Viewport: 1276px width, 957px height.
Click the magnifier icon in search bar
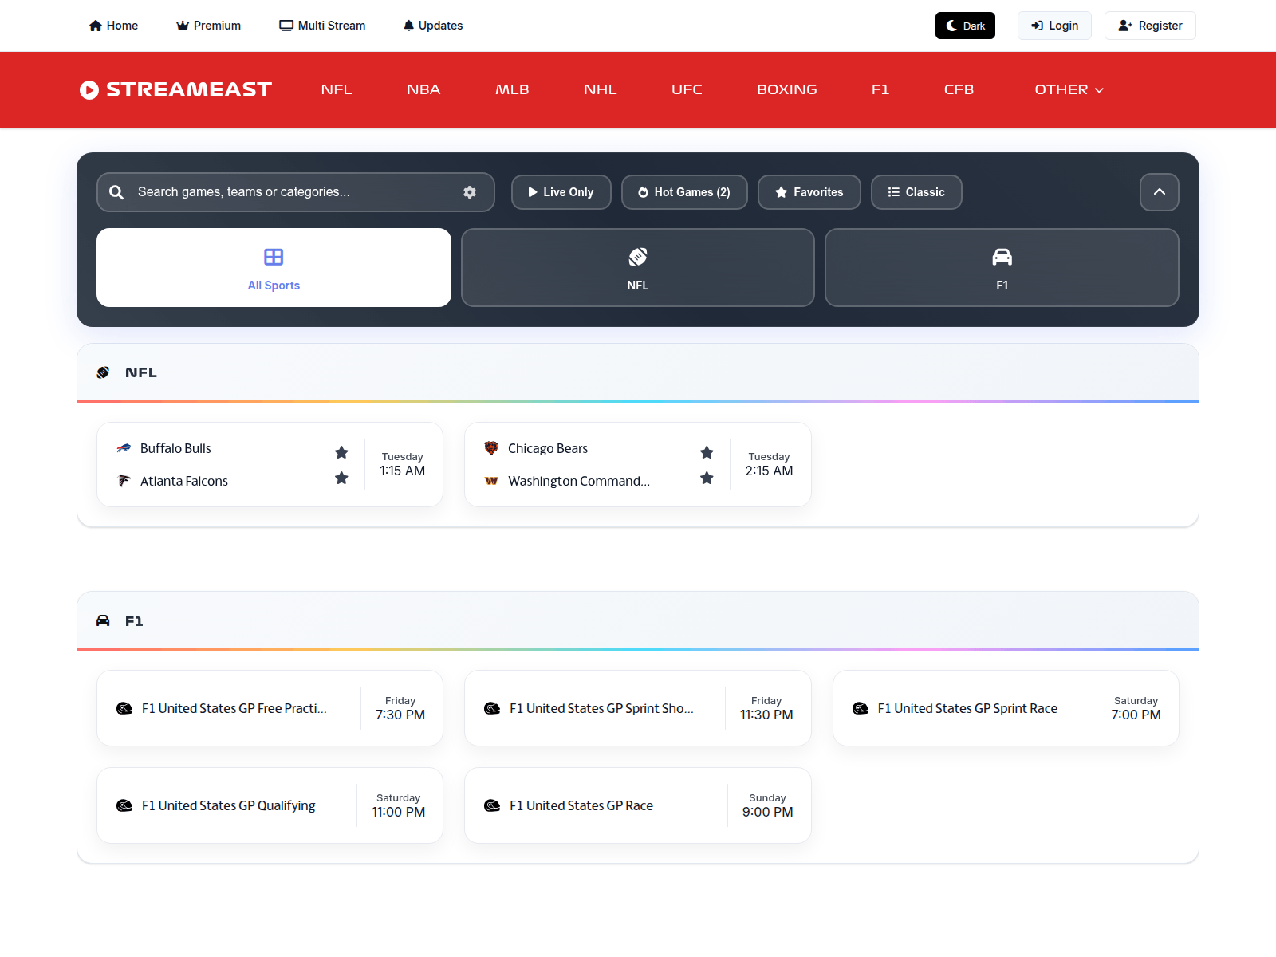tap(116, 192)
